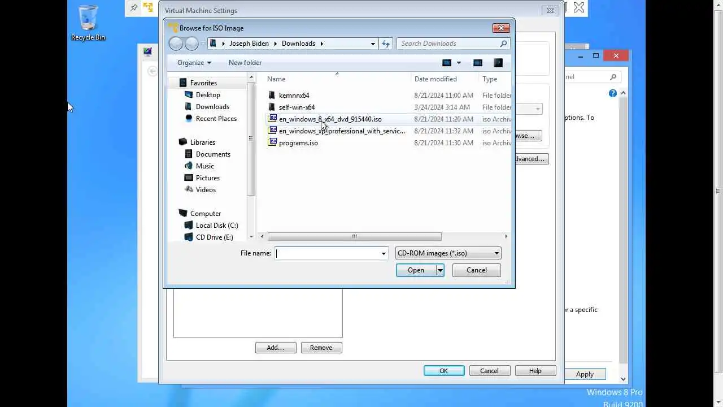Screen dimensions: 723x407
Task: Open the split arrow next to Open button
Action: 439,270
